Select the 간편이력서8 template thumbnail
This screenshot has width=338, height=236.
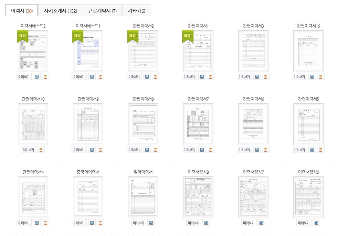click(x=143, y=124)
